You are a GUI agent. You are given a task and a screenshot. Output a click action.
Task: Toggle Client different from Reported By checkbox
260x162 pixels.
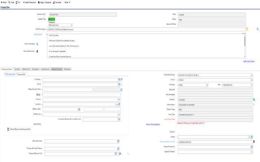(8, 129)
